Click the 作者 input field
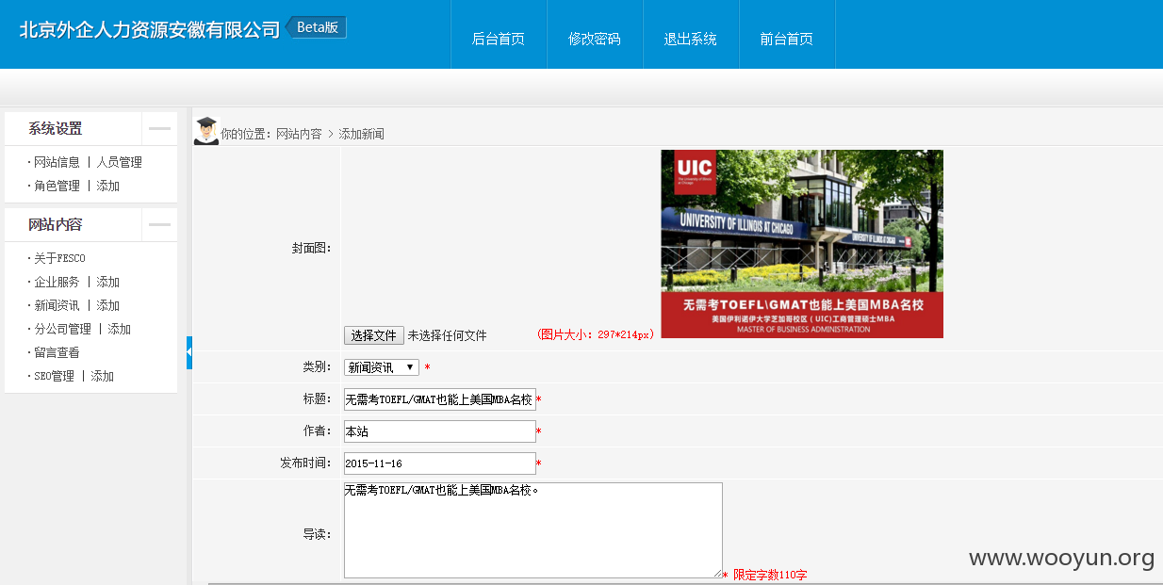1163x585 pixels. tap(440, 431)
